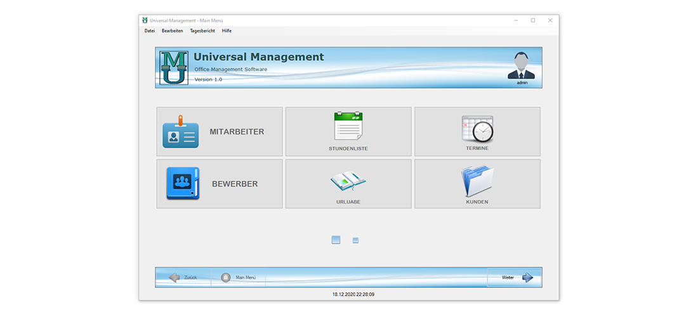Click the Version 1.0 text
The image size is (698, 317).
pos(208,80)
